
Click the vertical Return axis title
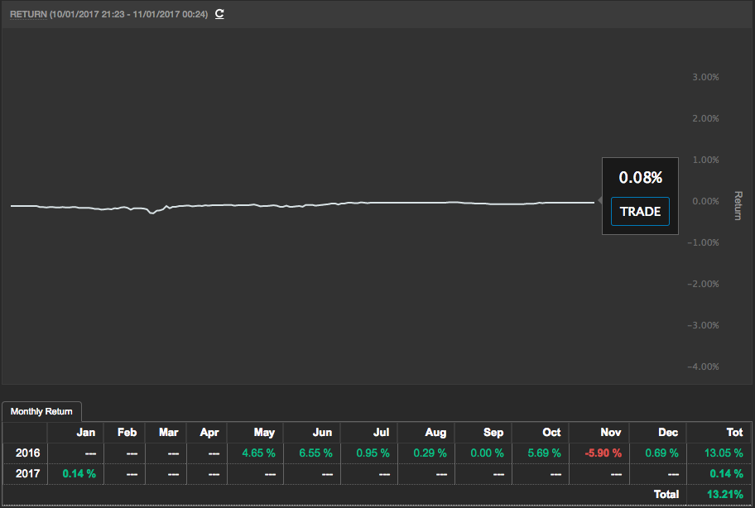coord(738,206)
